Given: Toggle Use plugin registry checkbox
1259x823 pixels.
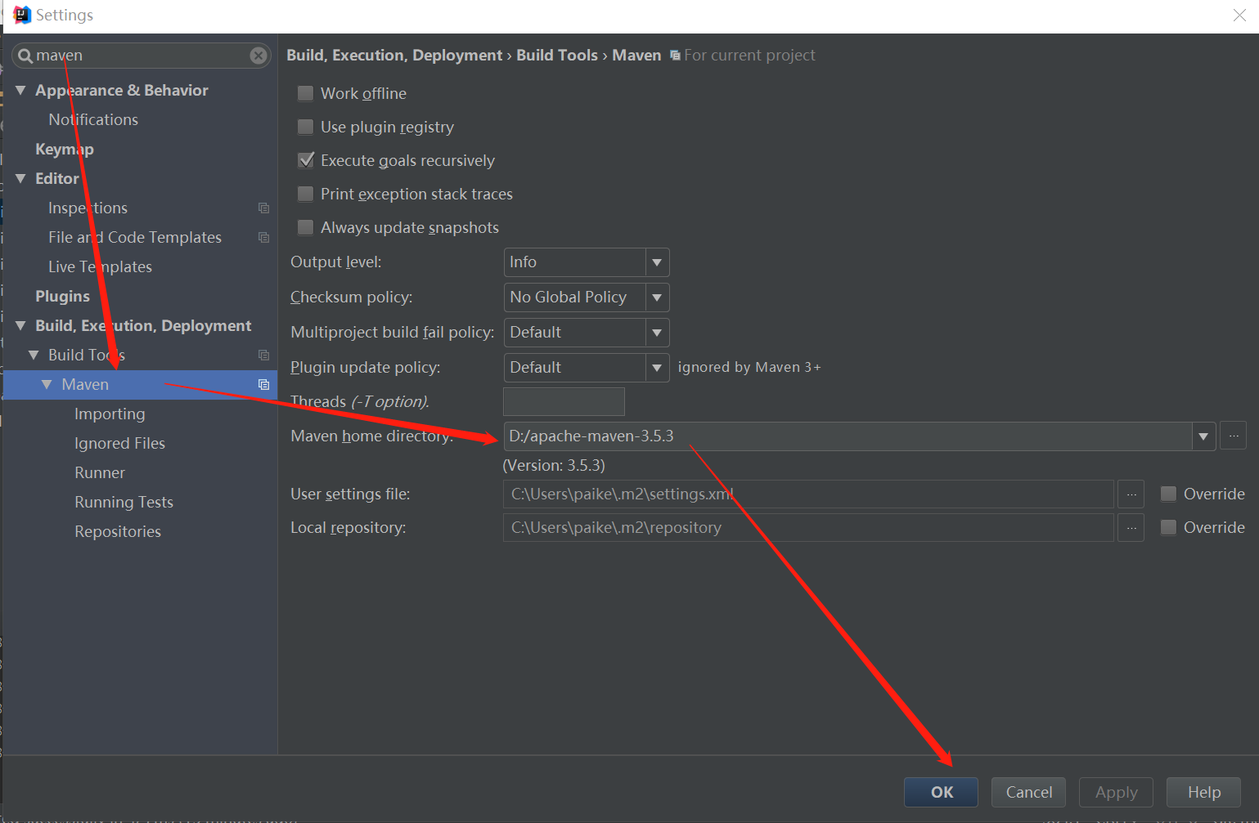Looking at the screenshot, I should [305, 127].
